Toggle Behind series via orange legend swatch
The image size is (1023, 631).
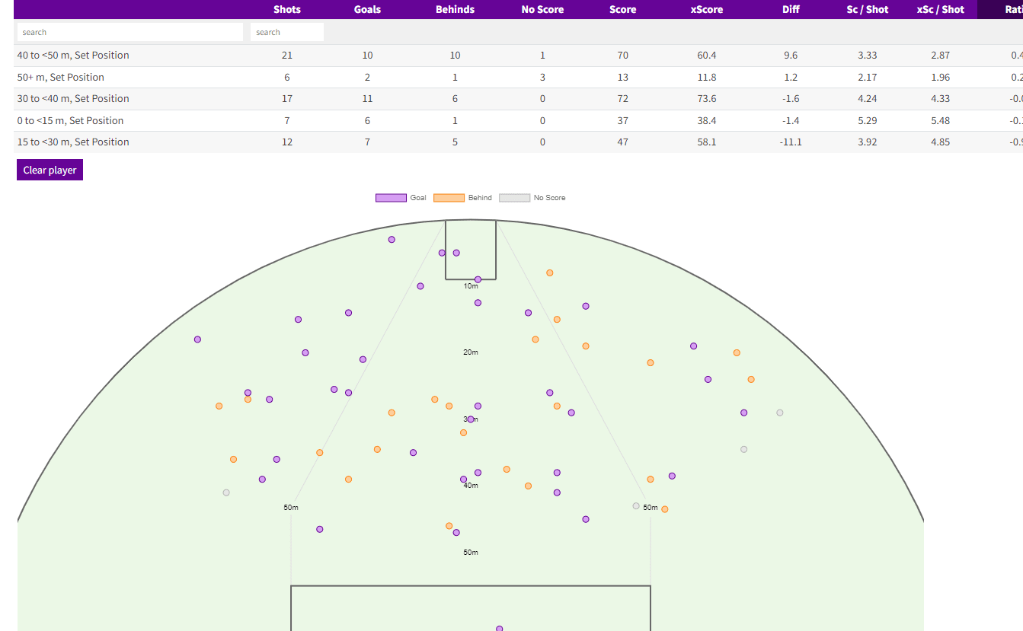click(449, 198)
